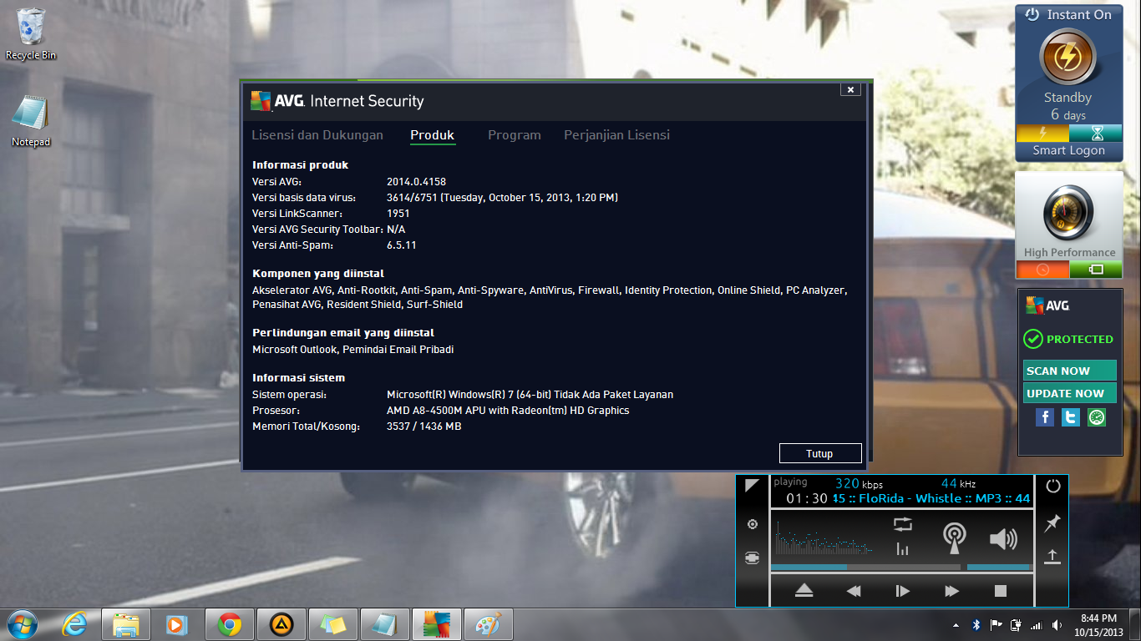This screenshot has height=641, width=1141.
Task: Click the Smart Logon label
Action: click(1068, 150)
